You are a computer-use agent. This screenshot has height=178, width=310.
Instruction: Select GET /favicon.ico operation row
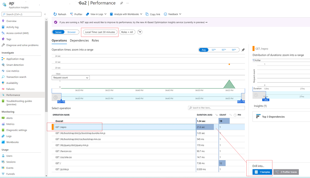pyautogui.click(x=148, y=151)
